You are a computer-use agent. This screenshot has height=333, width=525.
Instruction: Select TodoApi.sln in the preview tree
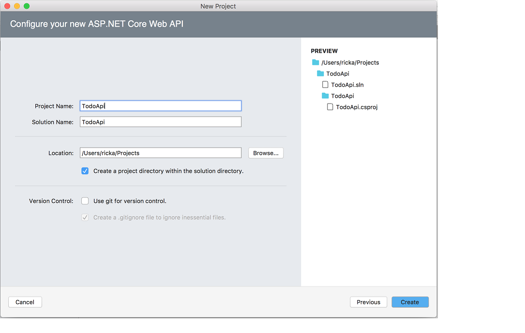click(x=347, y=85)
